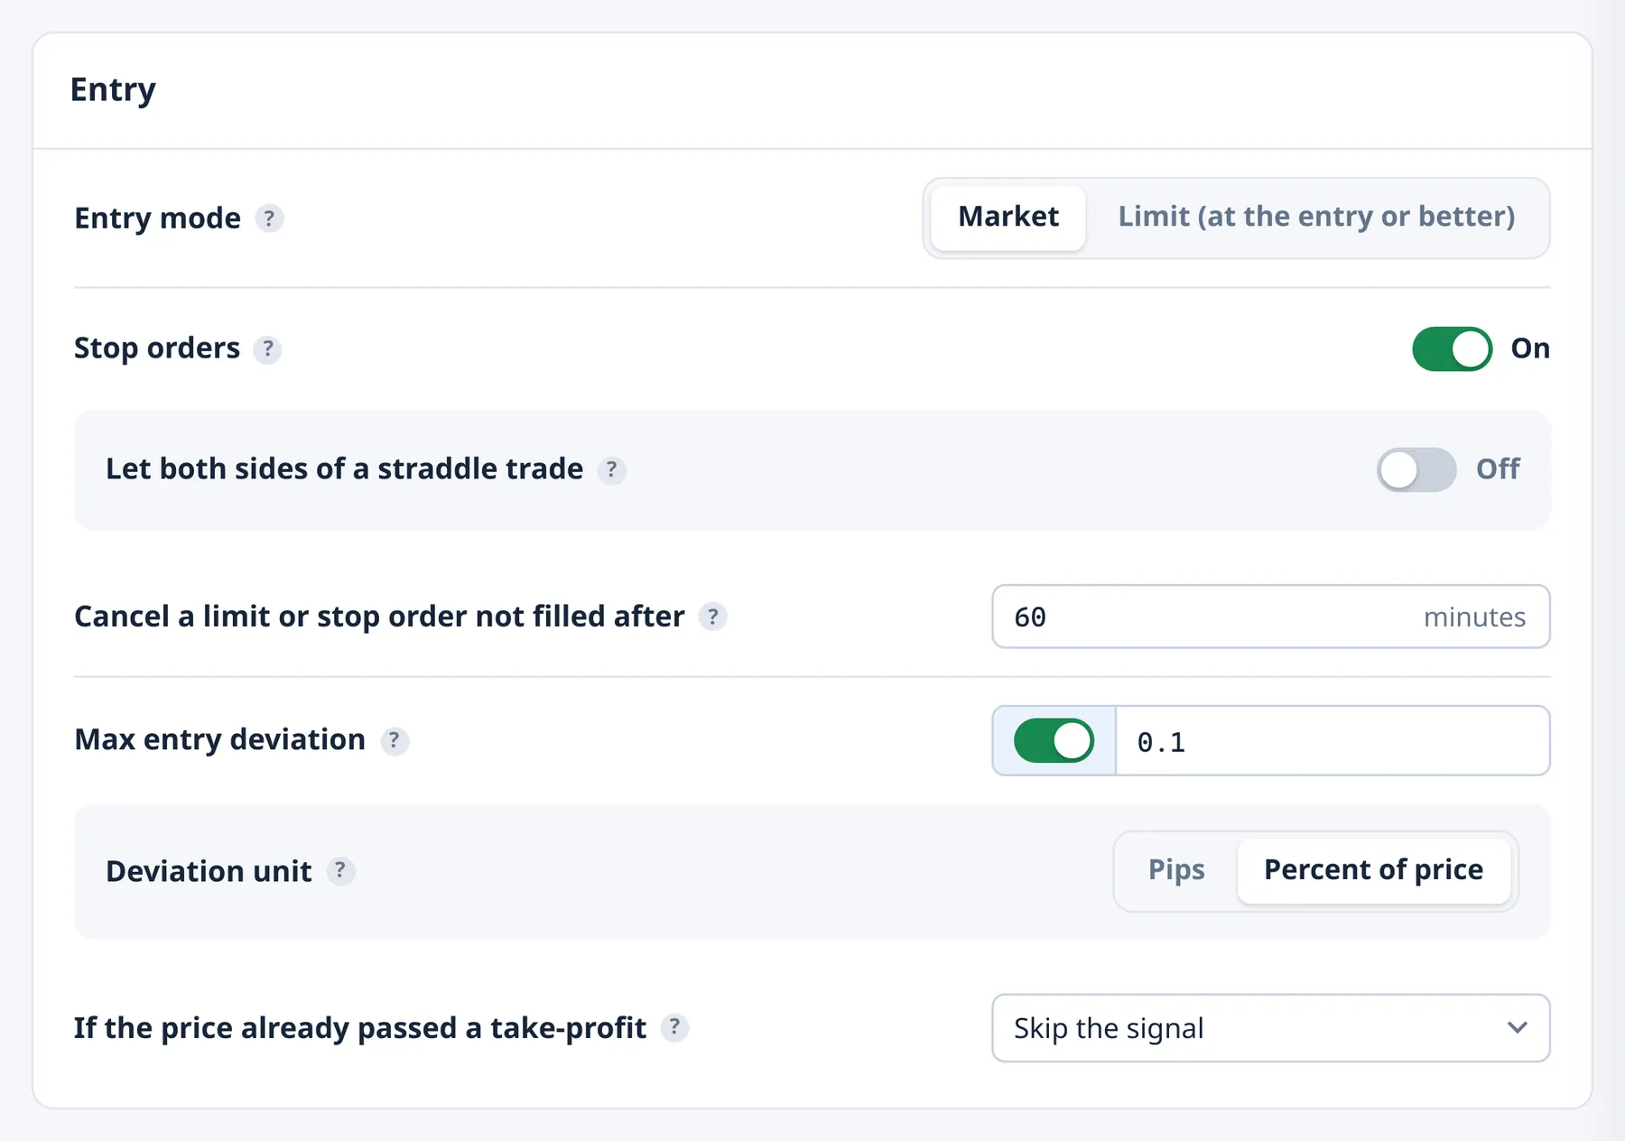
Task: Turn off the Stop orders toggle
Action: tap(1452, 348)
